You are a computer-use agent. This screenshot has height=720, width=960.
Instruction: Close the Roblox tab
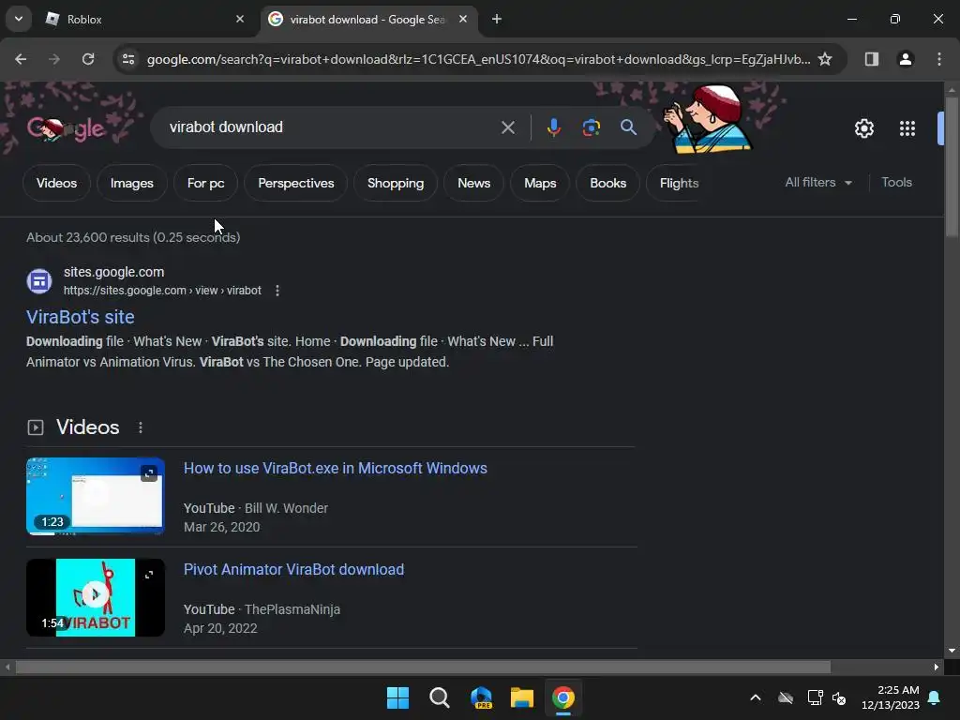240,19
